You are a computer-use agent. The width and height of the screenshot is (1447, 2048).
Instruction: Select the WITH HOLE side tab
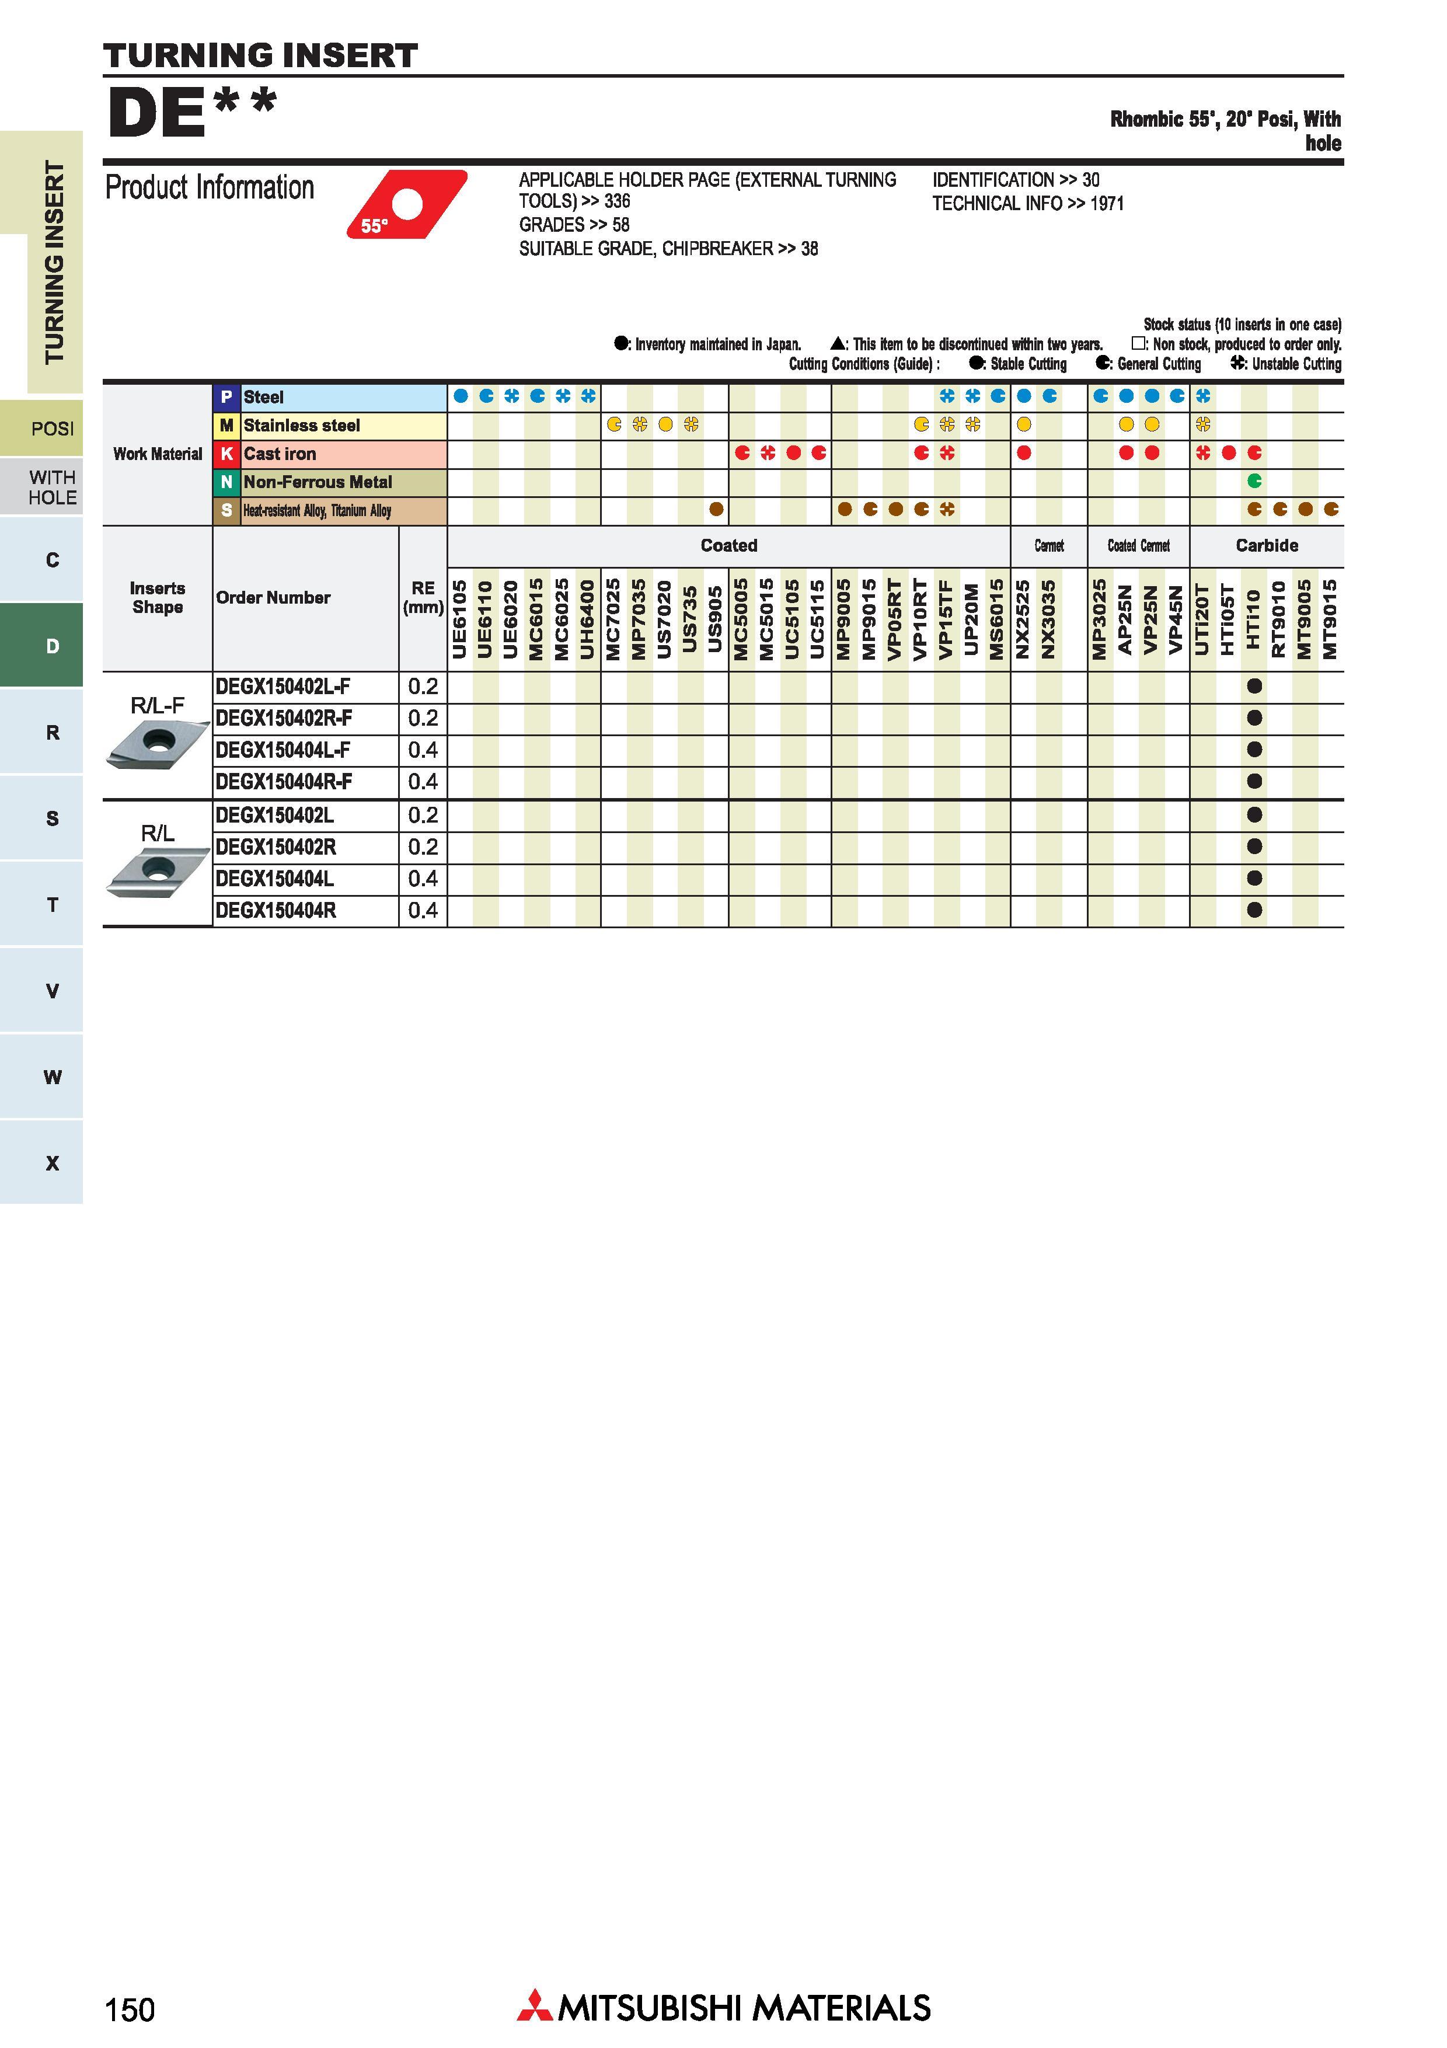pyautogui.click(x=42, y=487)
